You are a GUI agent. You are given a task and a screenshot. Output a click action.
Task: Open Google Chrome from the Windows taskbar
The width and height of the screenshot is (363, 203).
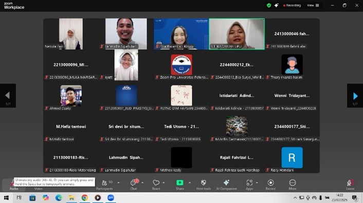tap(85, 198)
